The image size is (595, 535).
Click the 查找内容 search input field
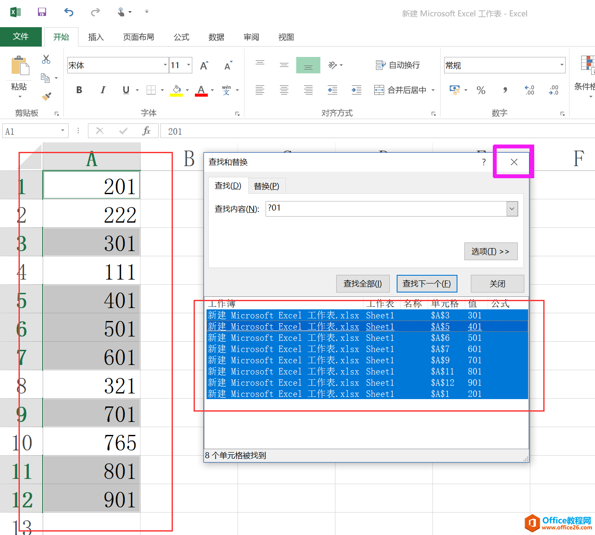point(386,209)
